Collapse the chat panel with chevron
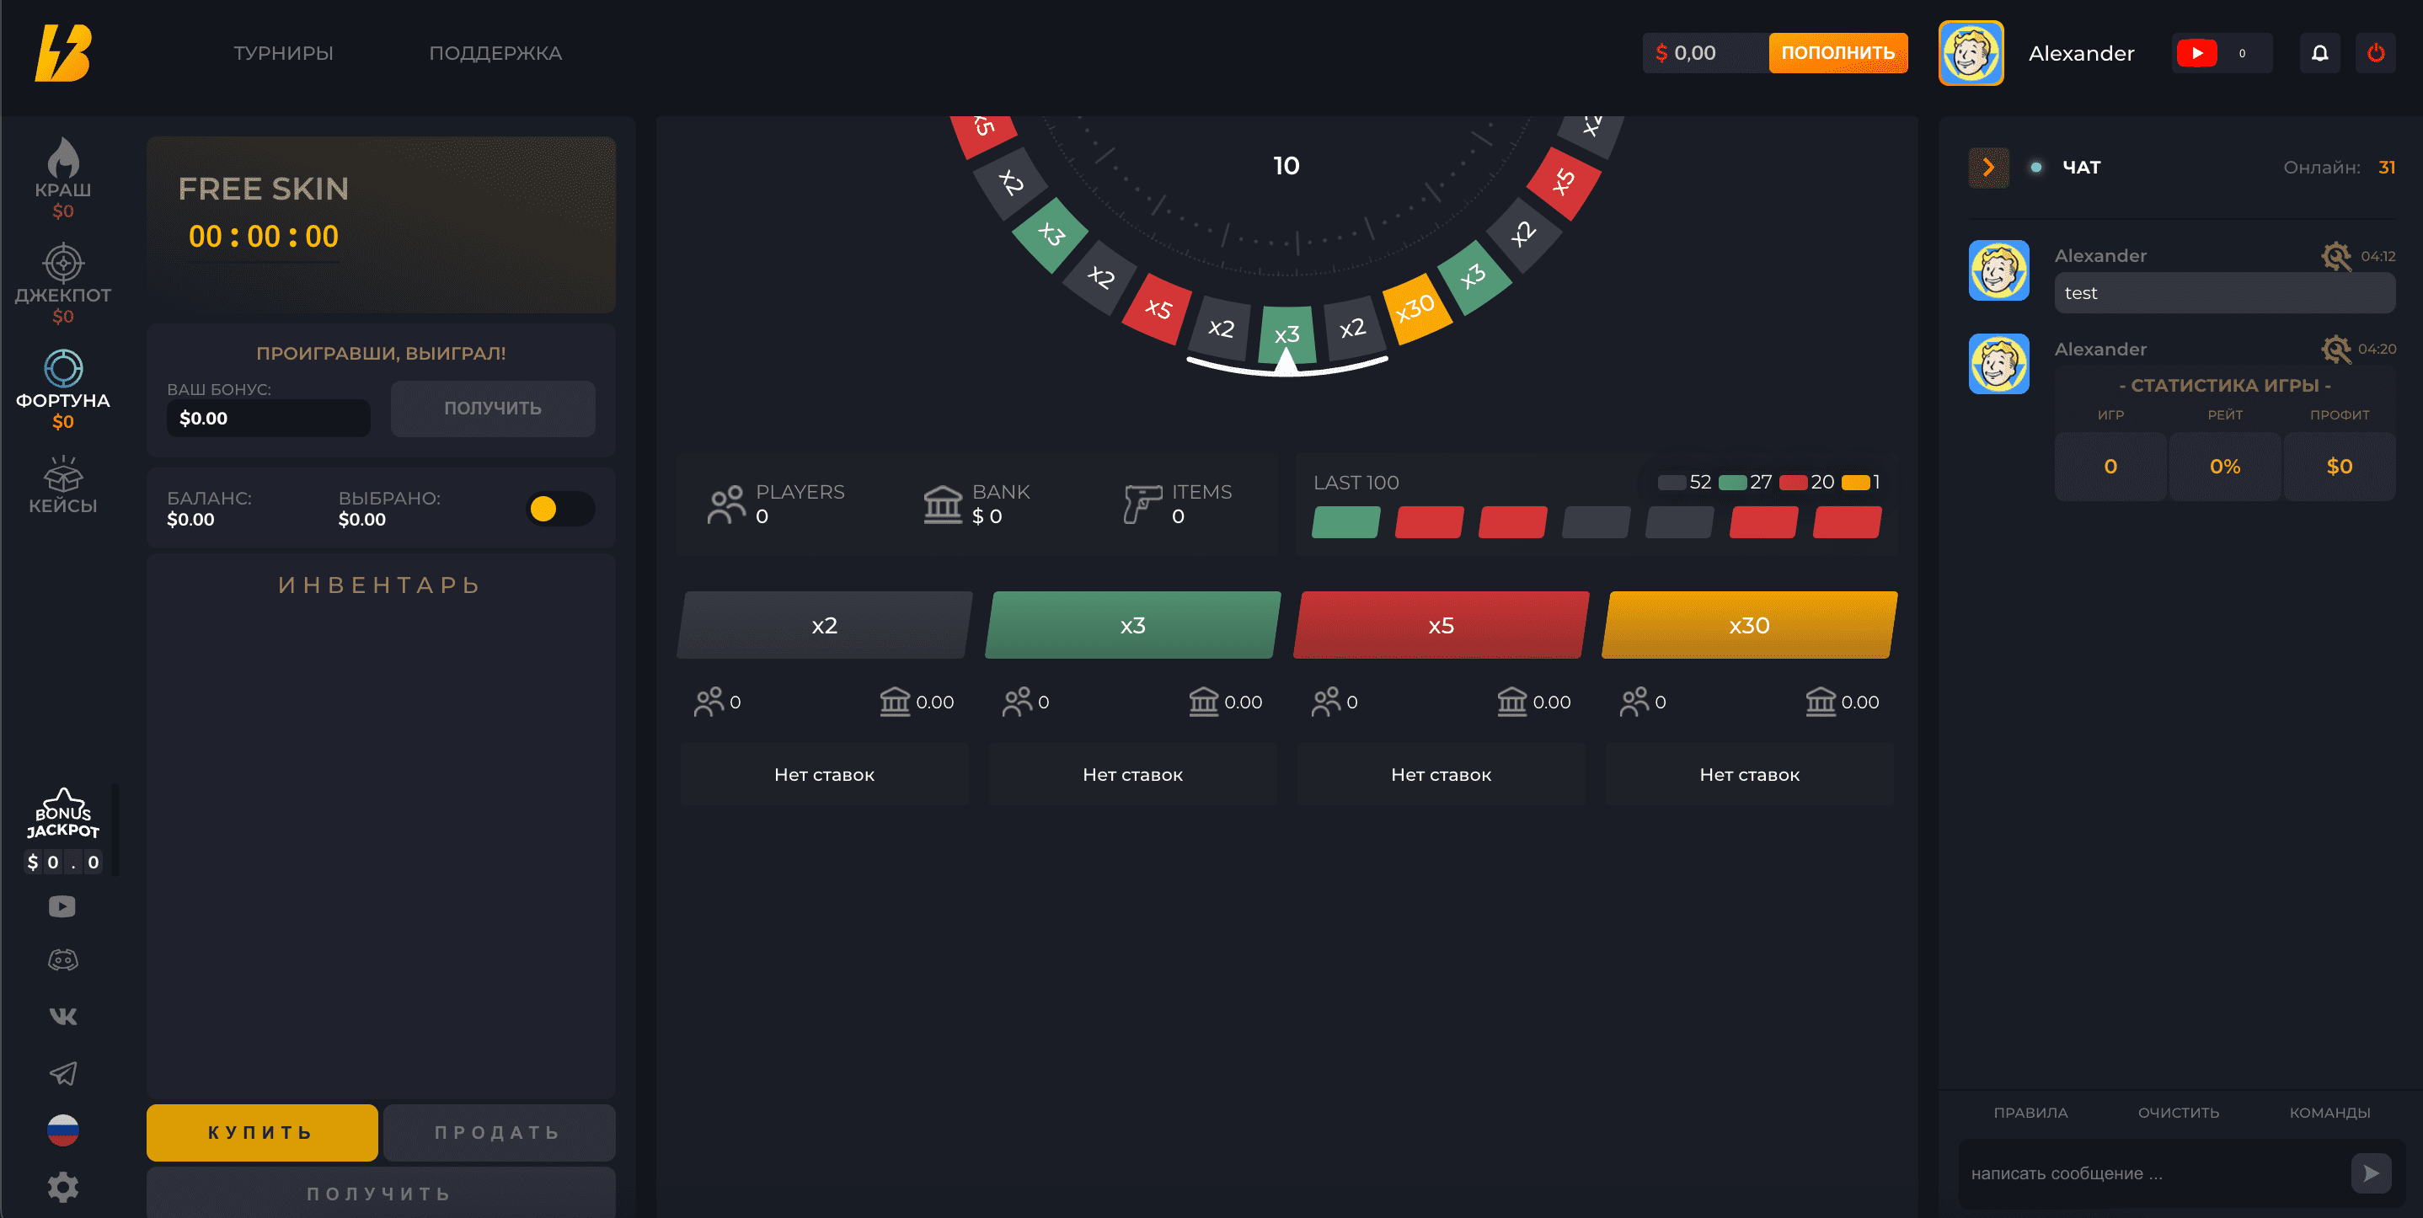This screenshot has width=2423, height=1218. pyautogui.click(x=1987, y=168)
